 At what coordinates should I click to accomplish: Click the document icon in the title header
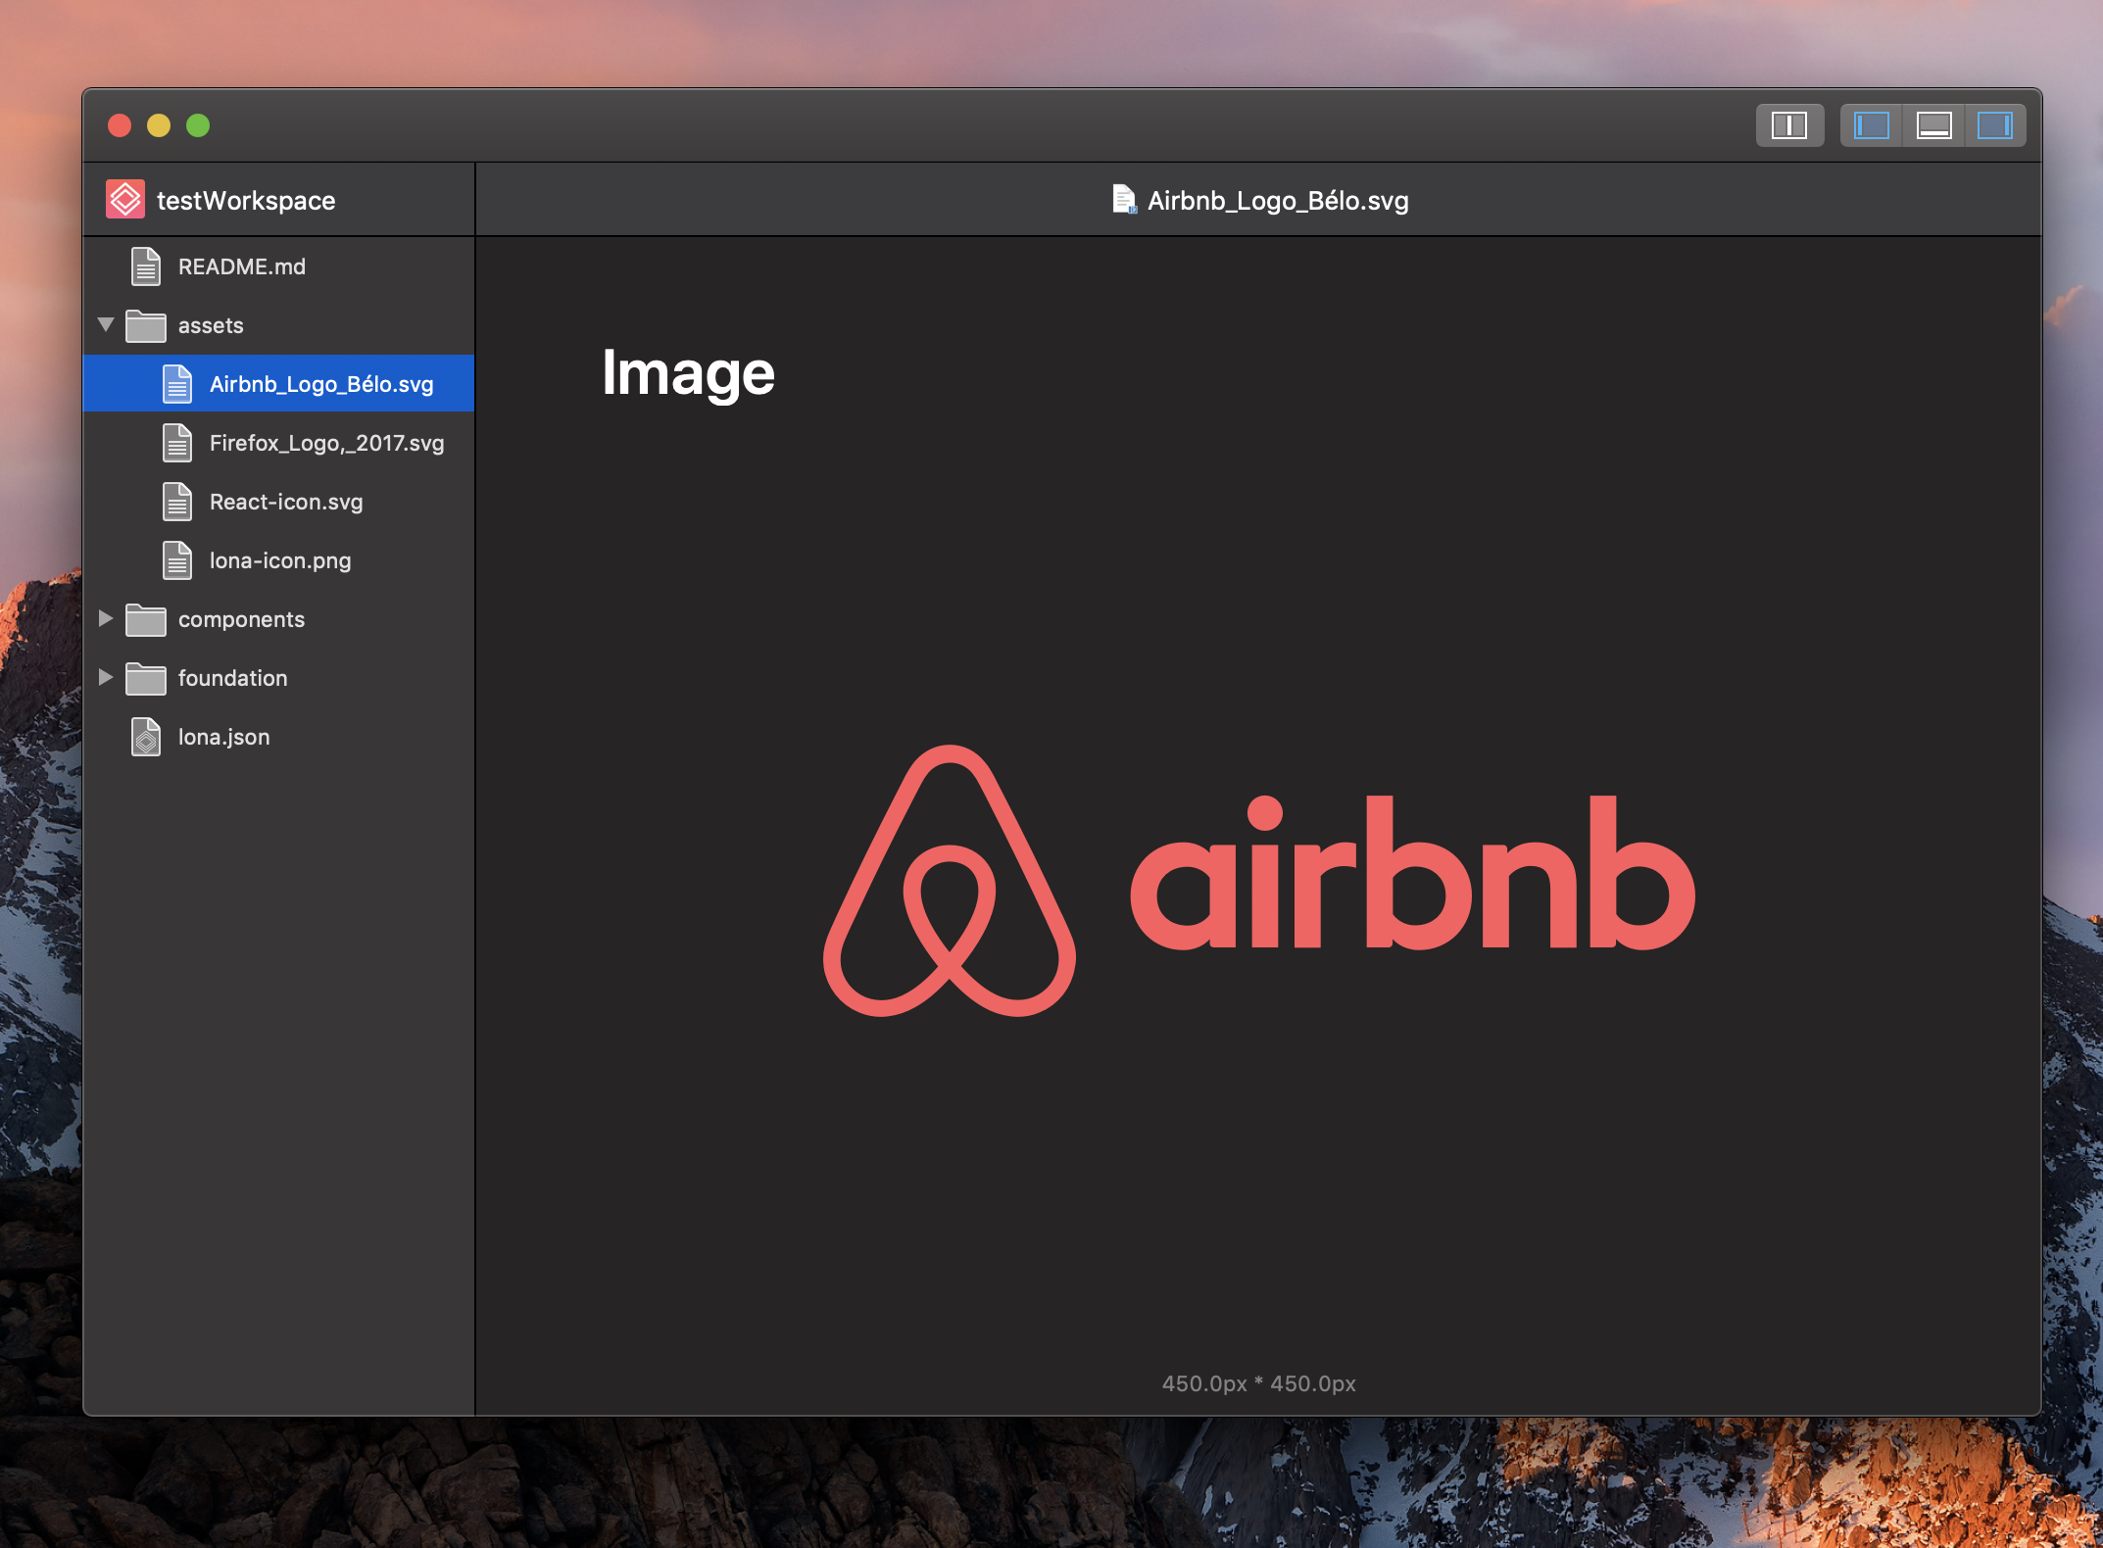coord(1125,200)
